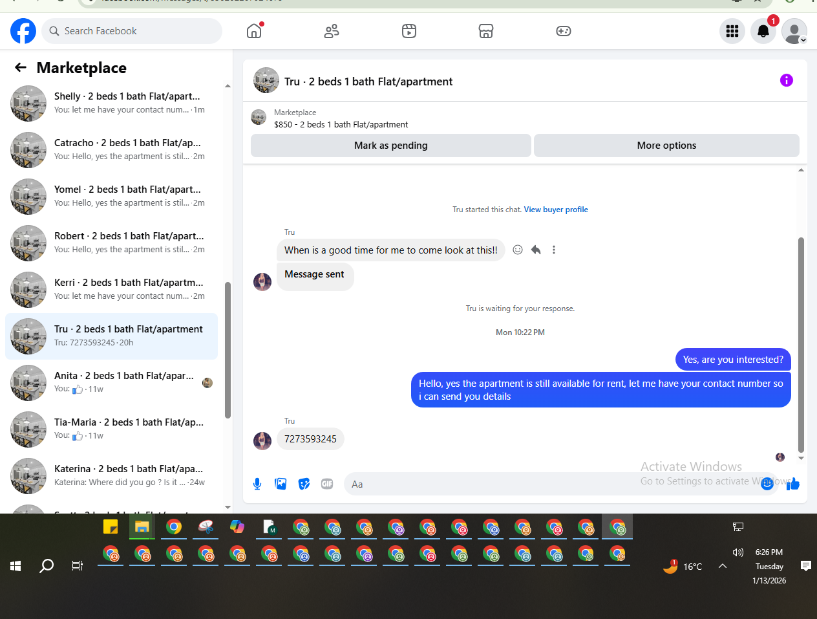Click the Search Facebook field
The height and width of the screenshot is (619, 817).
tap(132, 31)
